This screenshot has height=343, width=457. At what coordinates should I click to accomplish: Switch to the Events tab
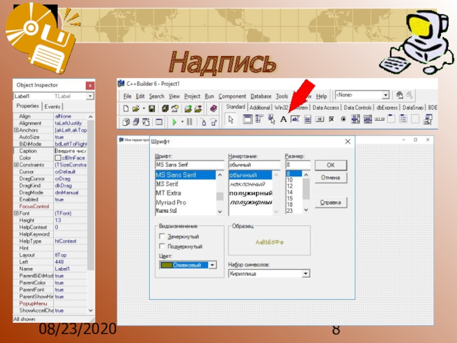click(53, 106)
